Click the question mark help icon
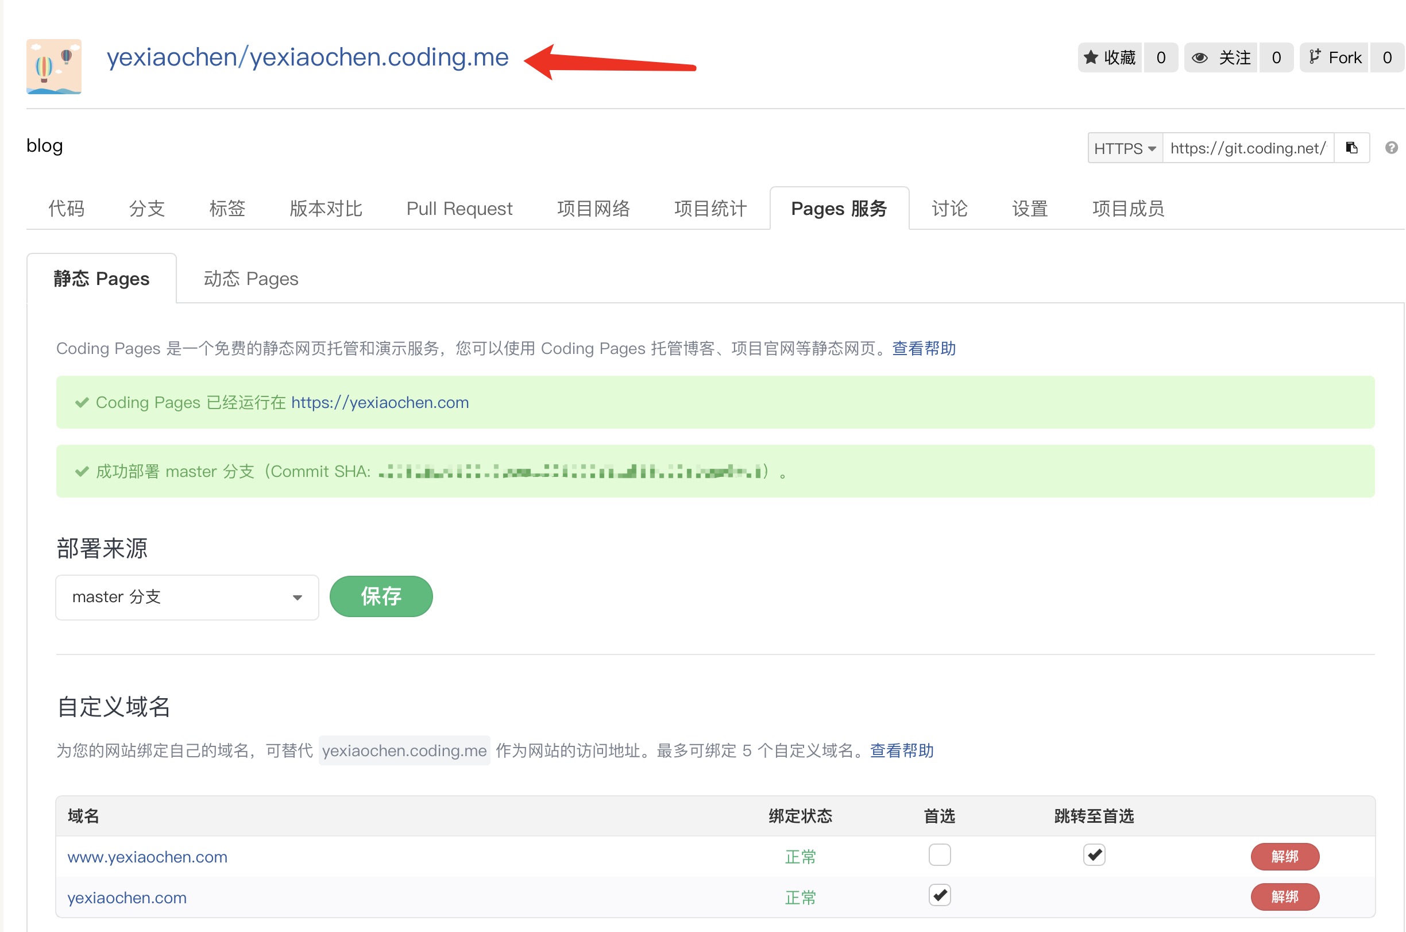The width and height of the screenshot is (1406, 932). (x=1390, y=148)
